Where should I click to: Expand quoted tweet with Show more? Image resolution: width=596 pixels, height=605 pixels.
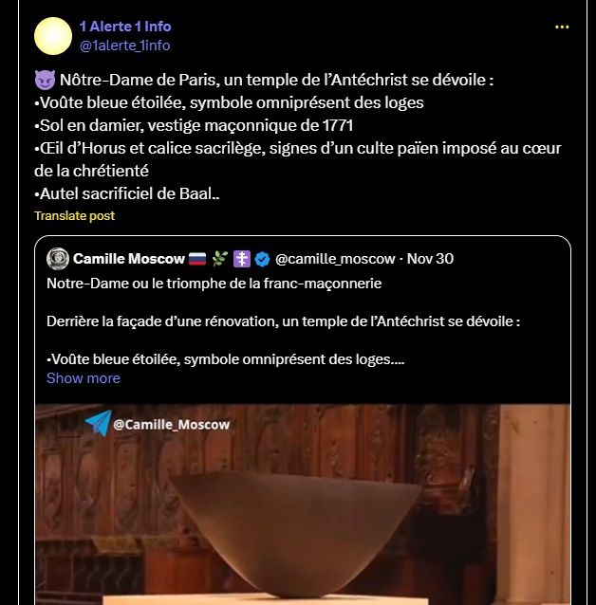84,378
